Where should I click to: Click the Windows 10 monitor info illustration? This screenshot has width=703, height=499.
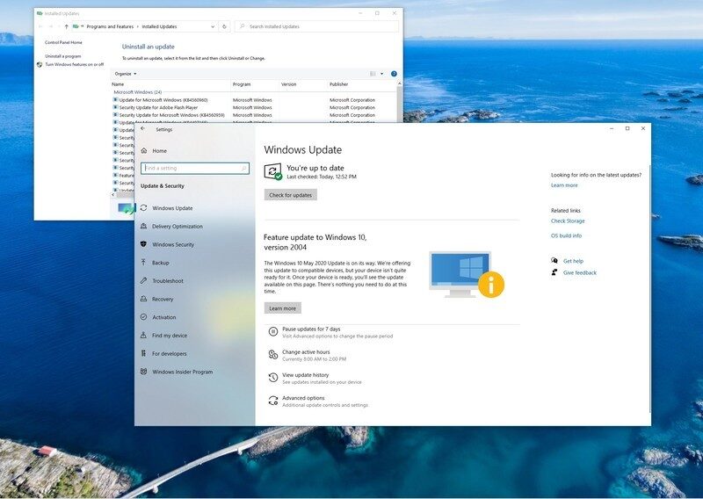point(467,275)
